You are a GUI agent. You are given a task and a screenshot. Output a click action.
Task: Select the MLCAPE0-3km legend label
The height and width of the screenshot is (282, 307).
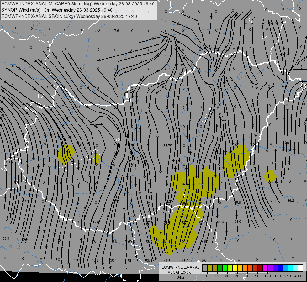point(181,272)
